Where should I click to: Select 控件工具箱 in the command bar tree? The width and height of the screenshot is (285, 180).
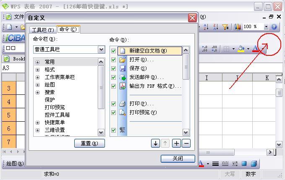(57, 115)
